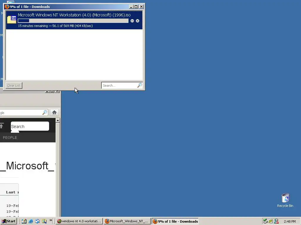Switch to 'Microsoft_Windows_NT_...' taskbar button
Image resolution: width=301 pixels, height=225 pixels.
(127, 221)
